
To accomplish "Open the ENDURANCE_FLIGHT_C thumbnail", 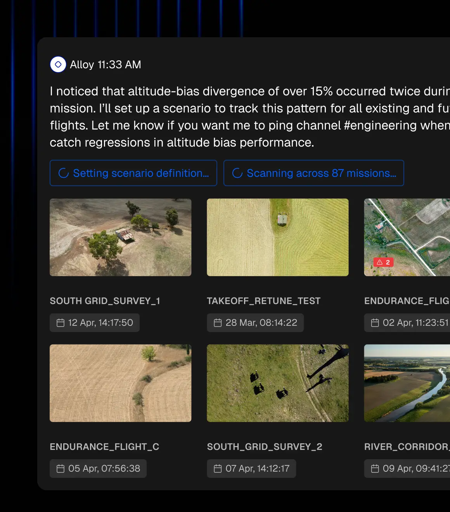I will tap(121, 383).
